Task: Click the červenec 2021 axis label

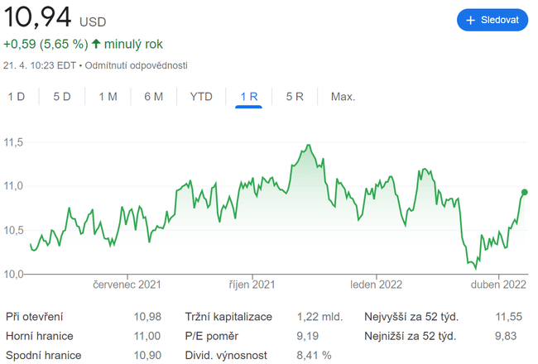Action: (127, 285)
